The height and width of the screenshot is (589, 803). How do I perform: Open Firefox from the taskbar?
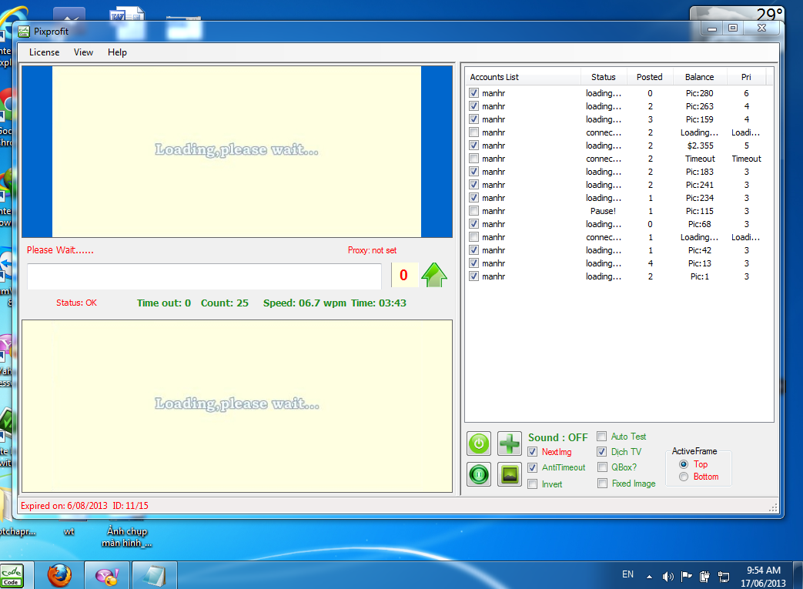(x=59, y=575)
